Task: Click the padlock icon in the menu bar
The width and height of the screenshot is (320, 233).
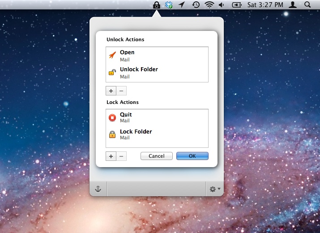Action: pyautogui.click(x=157, y=4)
